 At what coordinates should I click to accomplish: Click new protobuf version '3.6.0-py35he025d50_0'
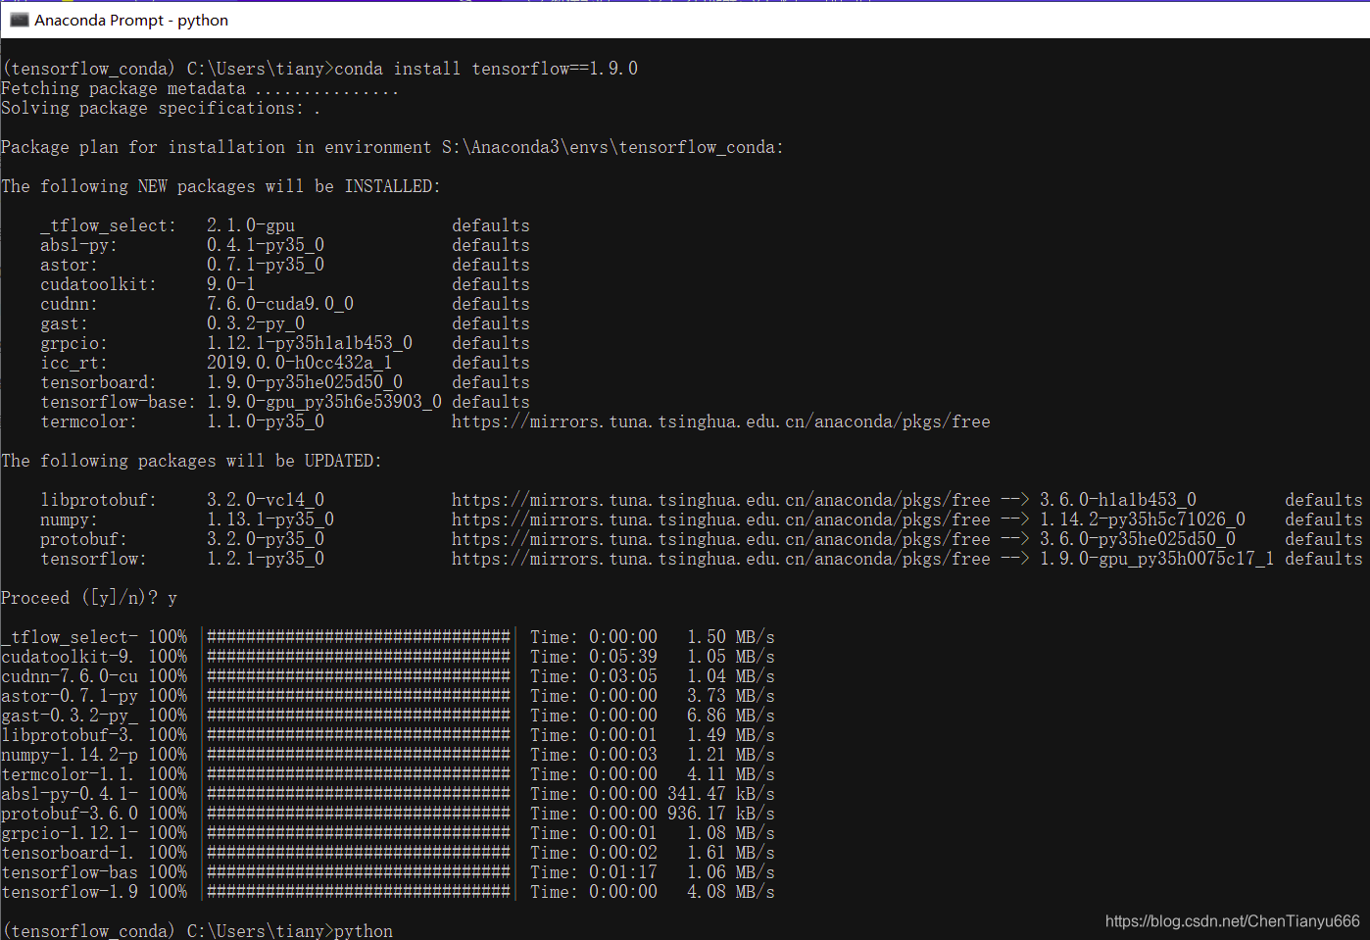coord(1138,539)
